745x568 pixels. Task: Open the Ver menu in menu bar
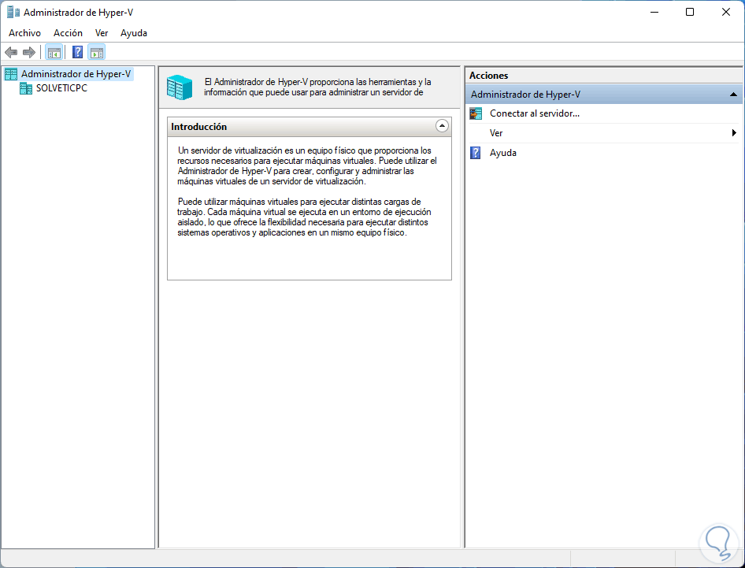[x=102, y=33]
